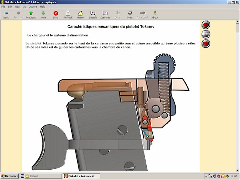Screen dimensions: 240x180
Task: Open the Go menu
Action: click(24, 6)
